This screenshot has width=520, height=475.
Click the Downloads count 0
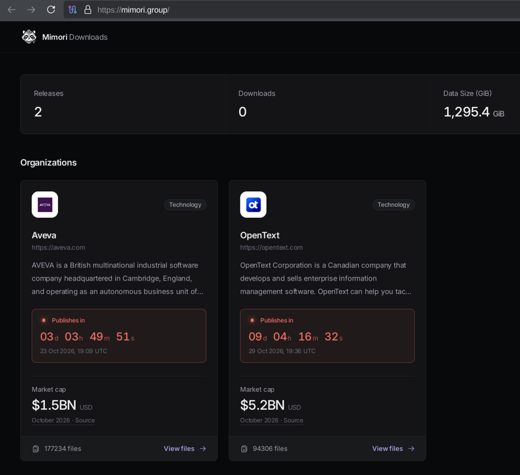pyautogui.click(x=242, y=112)
